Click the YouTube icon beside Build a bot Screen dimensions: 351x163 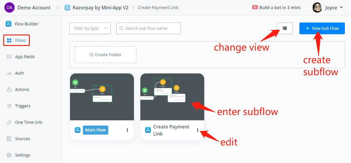coord(255,8)
